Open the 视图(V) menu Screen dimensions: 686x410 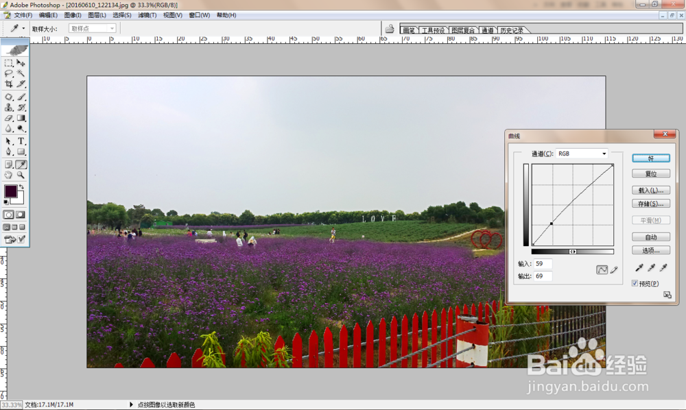(172, 15)
